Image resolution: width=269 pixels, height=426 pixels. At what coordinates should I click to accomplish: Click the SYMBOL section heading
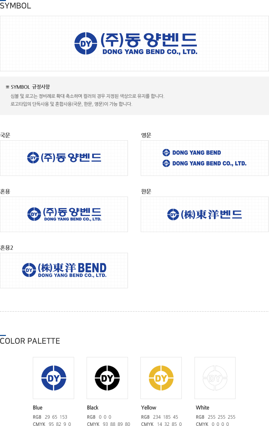pos(15,6)
